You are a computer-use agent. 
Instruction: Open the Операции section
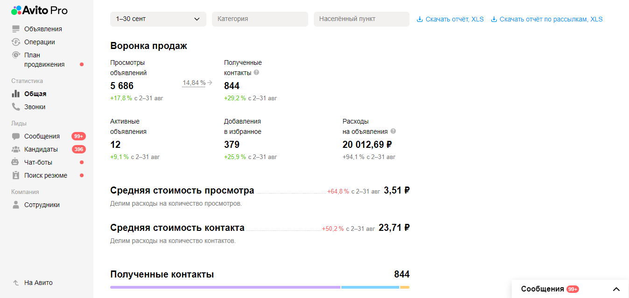tap(40, 42)
